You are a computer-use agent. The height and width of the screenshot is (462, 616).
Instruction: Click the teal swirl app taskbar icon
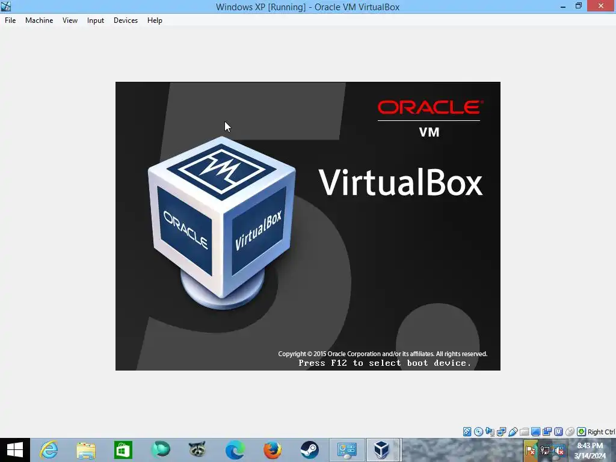click(x=160, y=450)
